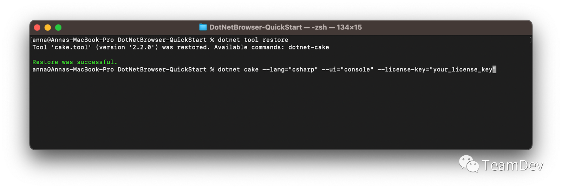The image size is (562, 189).
Task: Click the left bracket mark before first prompt
Action: pyautogui.click(x=31, y=40)
